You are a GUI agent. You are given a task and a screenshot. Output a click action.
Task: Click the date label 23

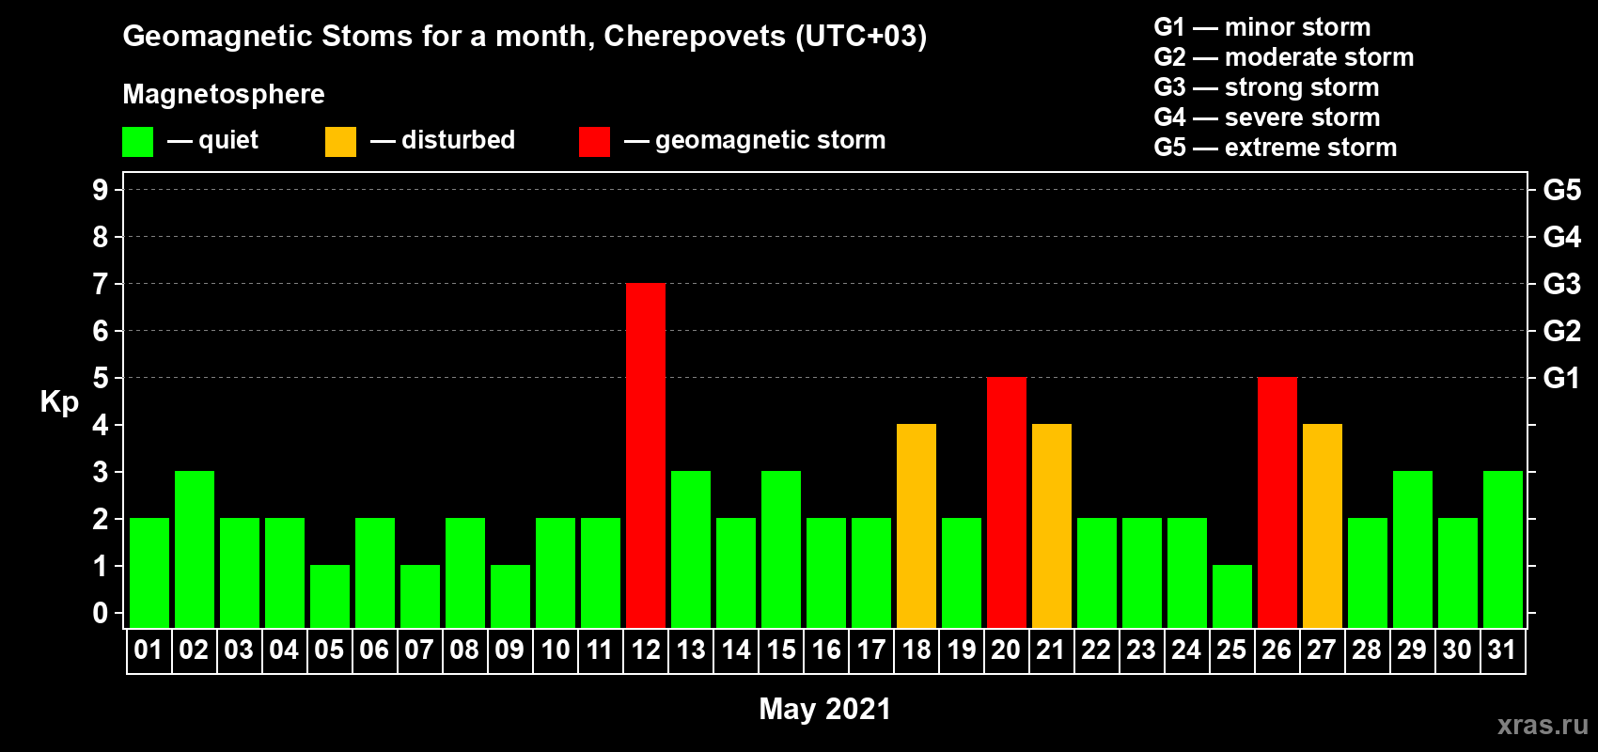(1141, 650)
